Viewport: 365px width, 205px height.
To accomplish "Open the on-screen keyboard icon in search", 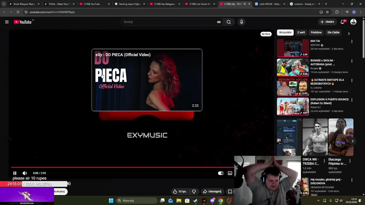I will (x=219, y=22).
